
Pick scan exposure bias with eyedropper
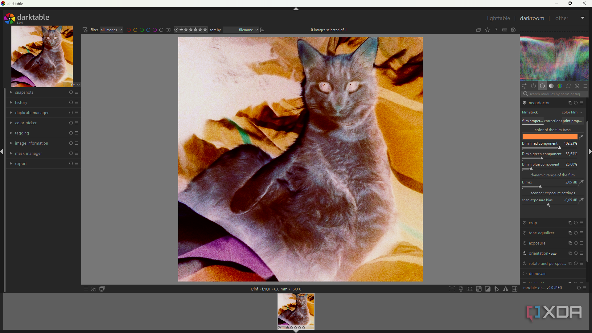click(581, 200)
